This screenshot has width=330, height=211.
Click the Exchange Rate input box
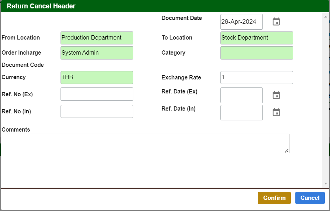pos(257,78)
